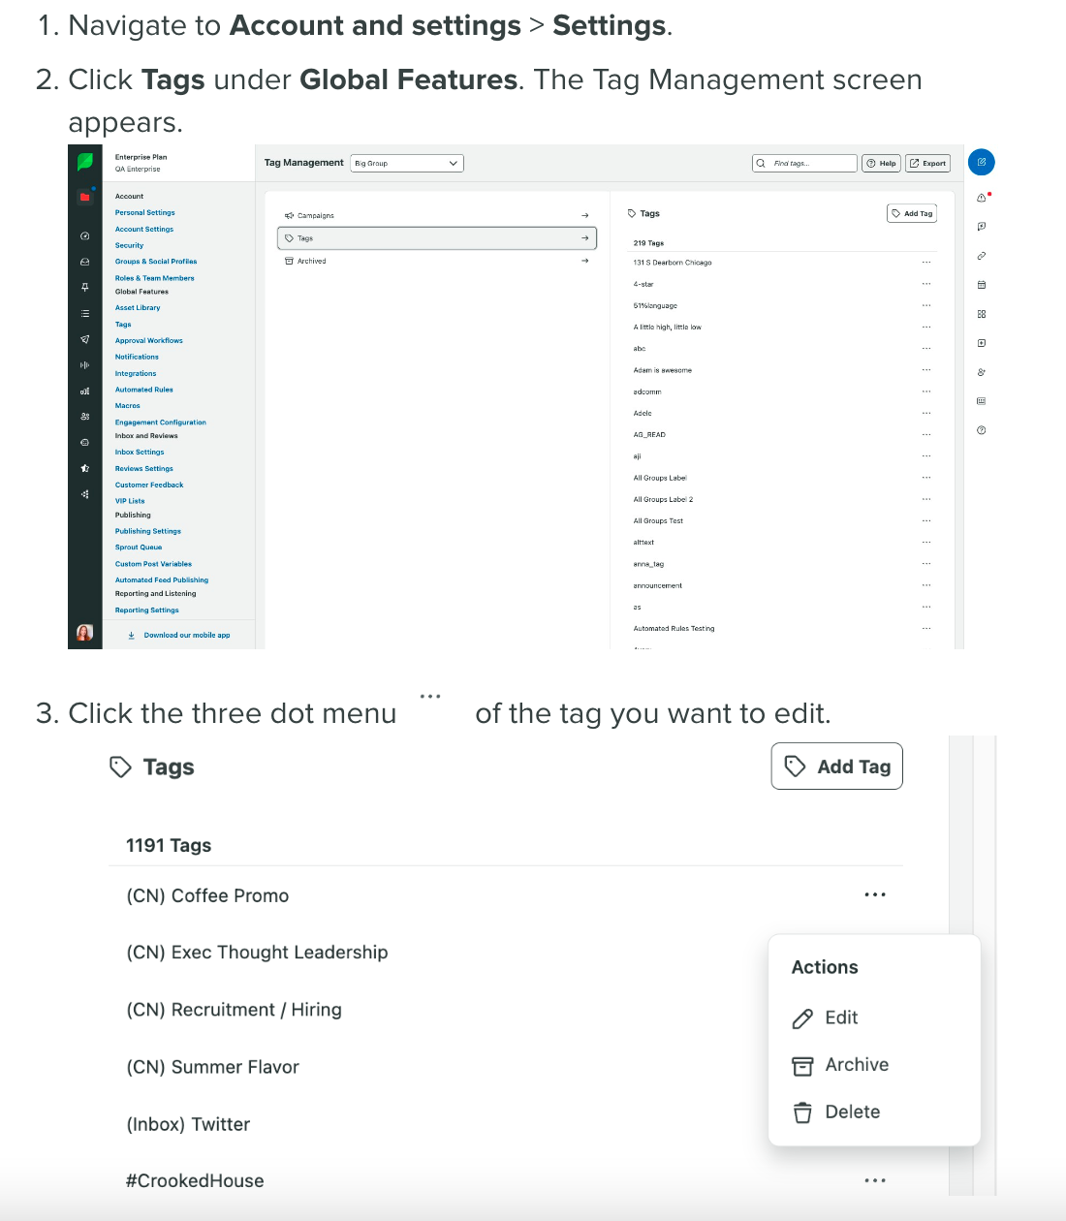This screenshot has height=1221, width=1066.
Task: Click the Sprout Social green leaf logo
Action: click(x=85, y=162)
